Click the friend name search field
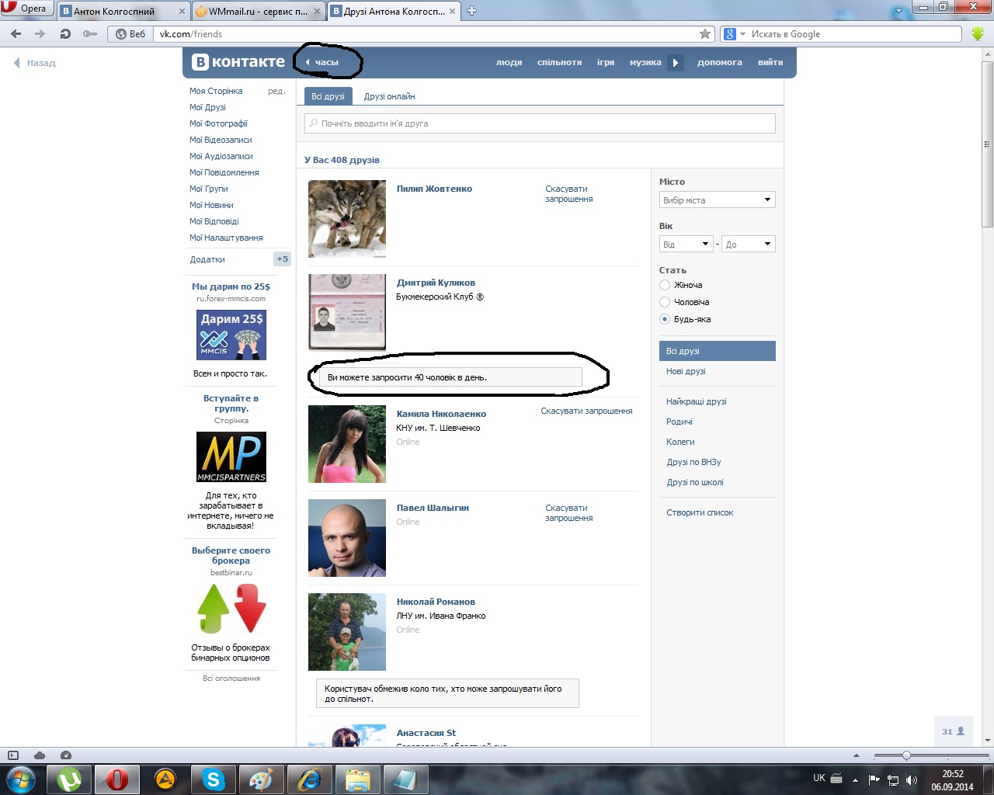This screenshot has width=994, height=795. [x=540, y=123]
